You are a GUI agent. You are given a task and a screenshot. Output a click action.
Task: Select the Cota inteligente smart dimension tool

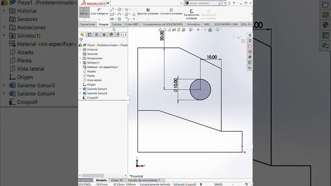99,11
